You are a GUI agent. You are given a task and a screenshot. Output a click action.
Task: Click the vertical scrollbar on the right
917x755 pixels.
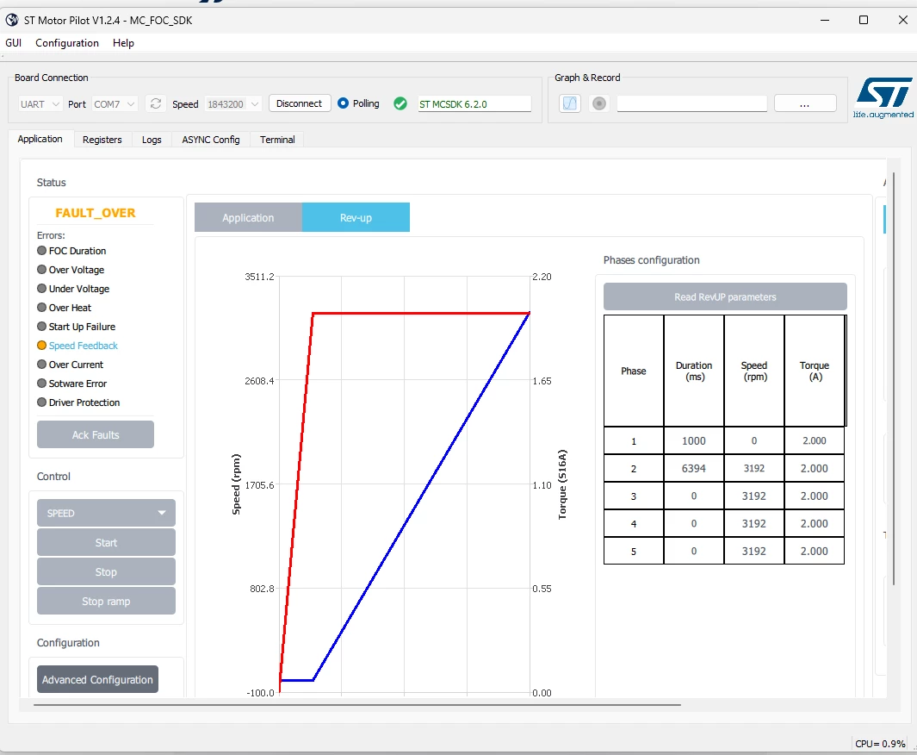pos(893,379)
